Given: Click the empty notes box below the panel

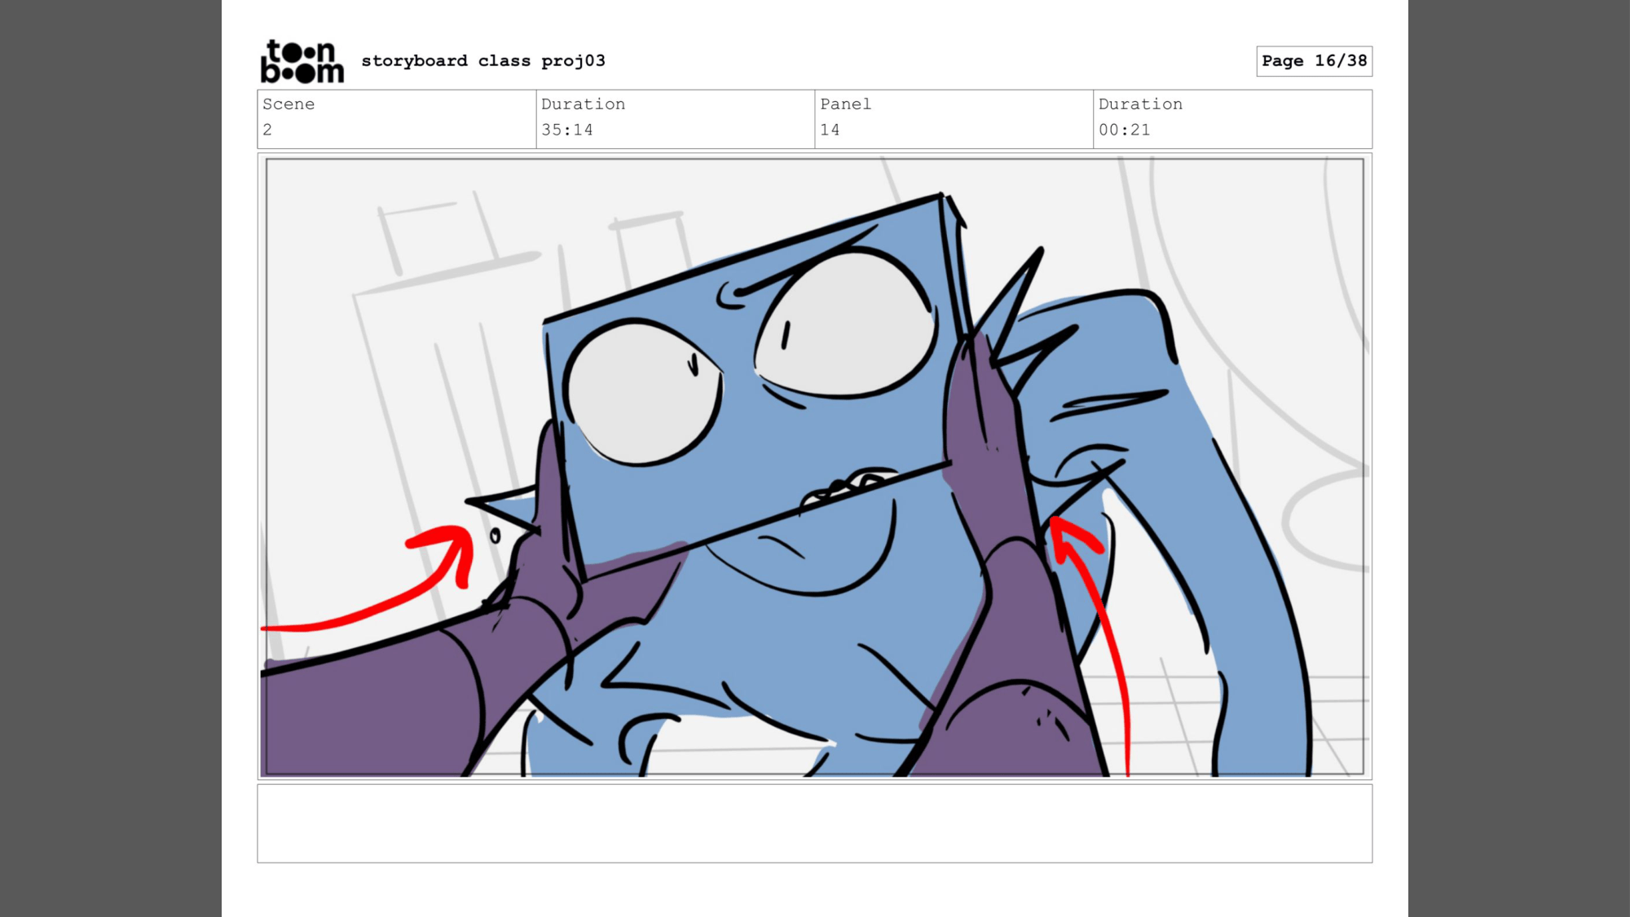Looking at the screenshot, I should [x=814, y=823].
